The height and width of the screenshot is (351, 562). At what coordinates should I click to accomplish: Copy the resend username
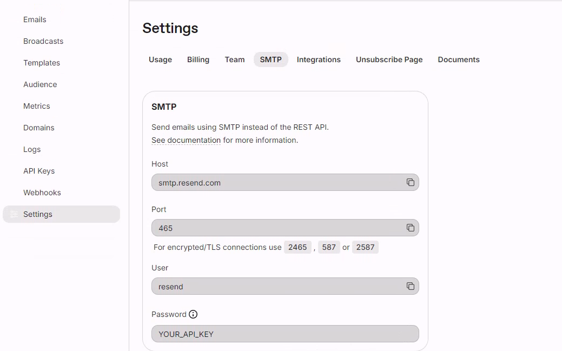(410, 286)
